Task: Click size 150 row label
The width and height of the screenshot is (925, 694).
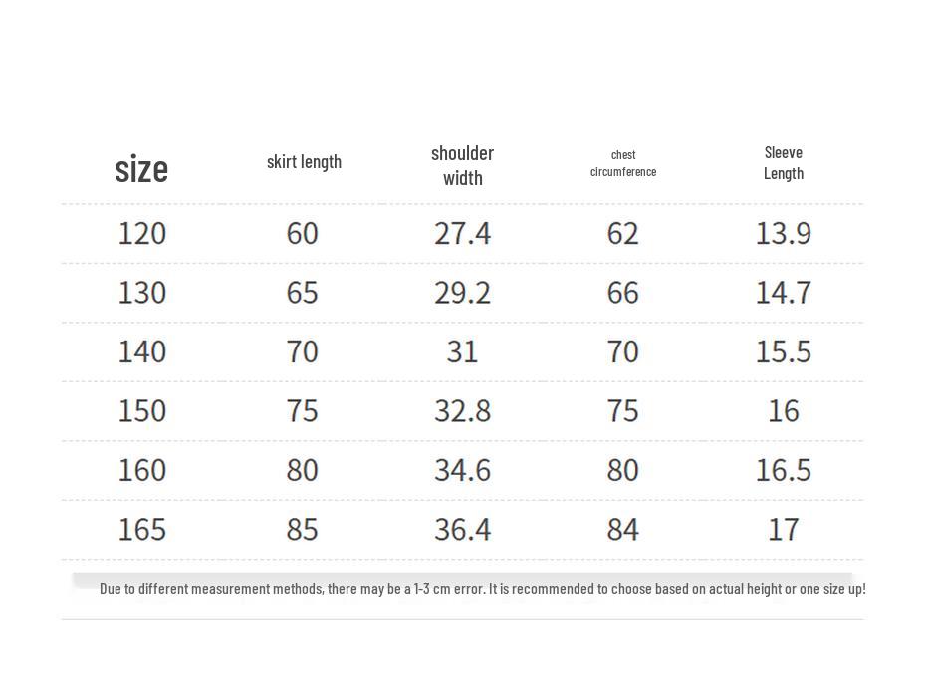Action: (142, 411)
